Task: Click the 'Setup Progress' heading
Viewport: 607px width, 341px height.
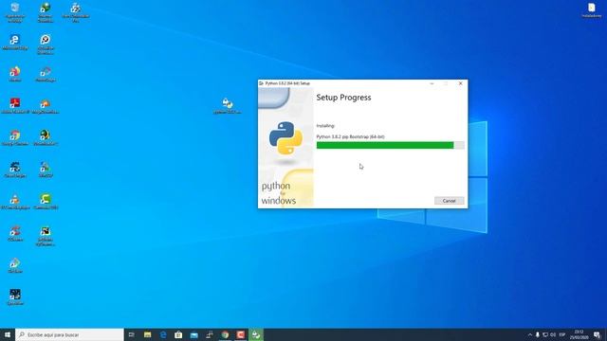Action: (x=343, y=98)
